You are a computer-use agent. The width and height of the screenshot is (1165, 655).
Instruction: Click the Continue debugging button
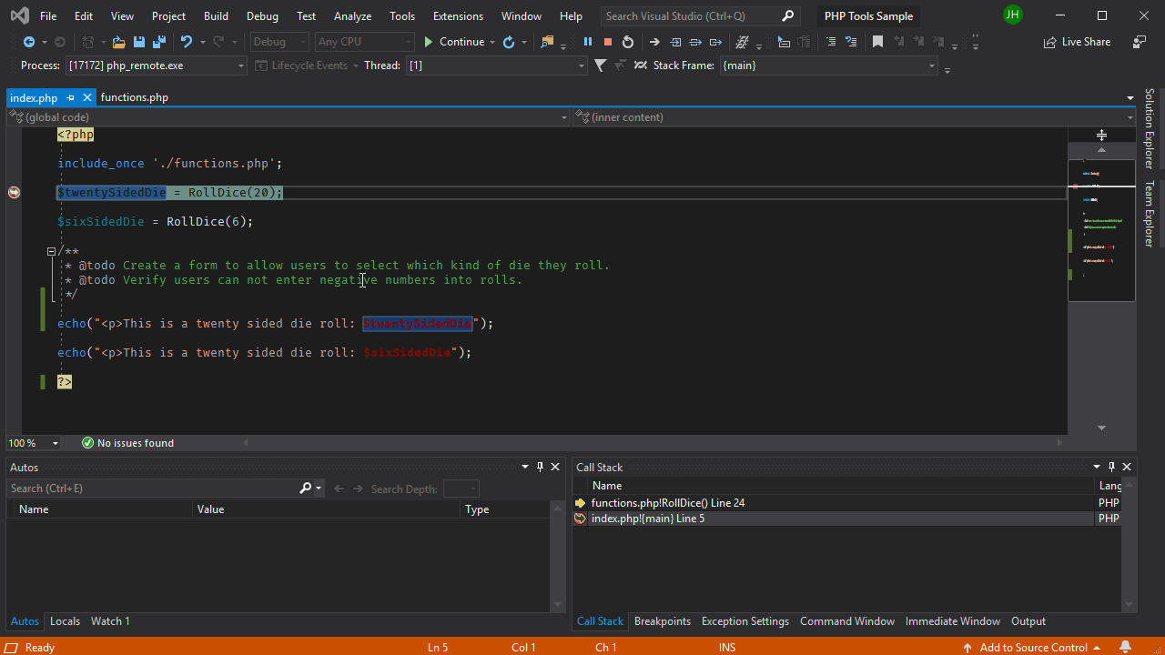(454, 42)
